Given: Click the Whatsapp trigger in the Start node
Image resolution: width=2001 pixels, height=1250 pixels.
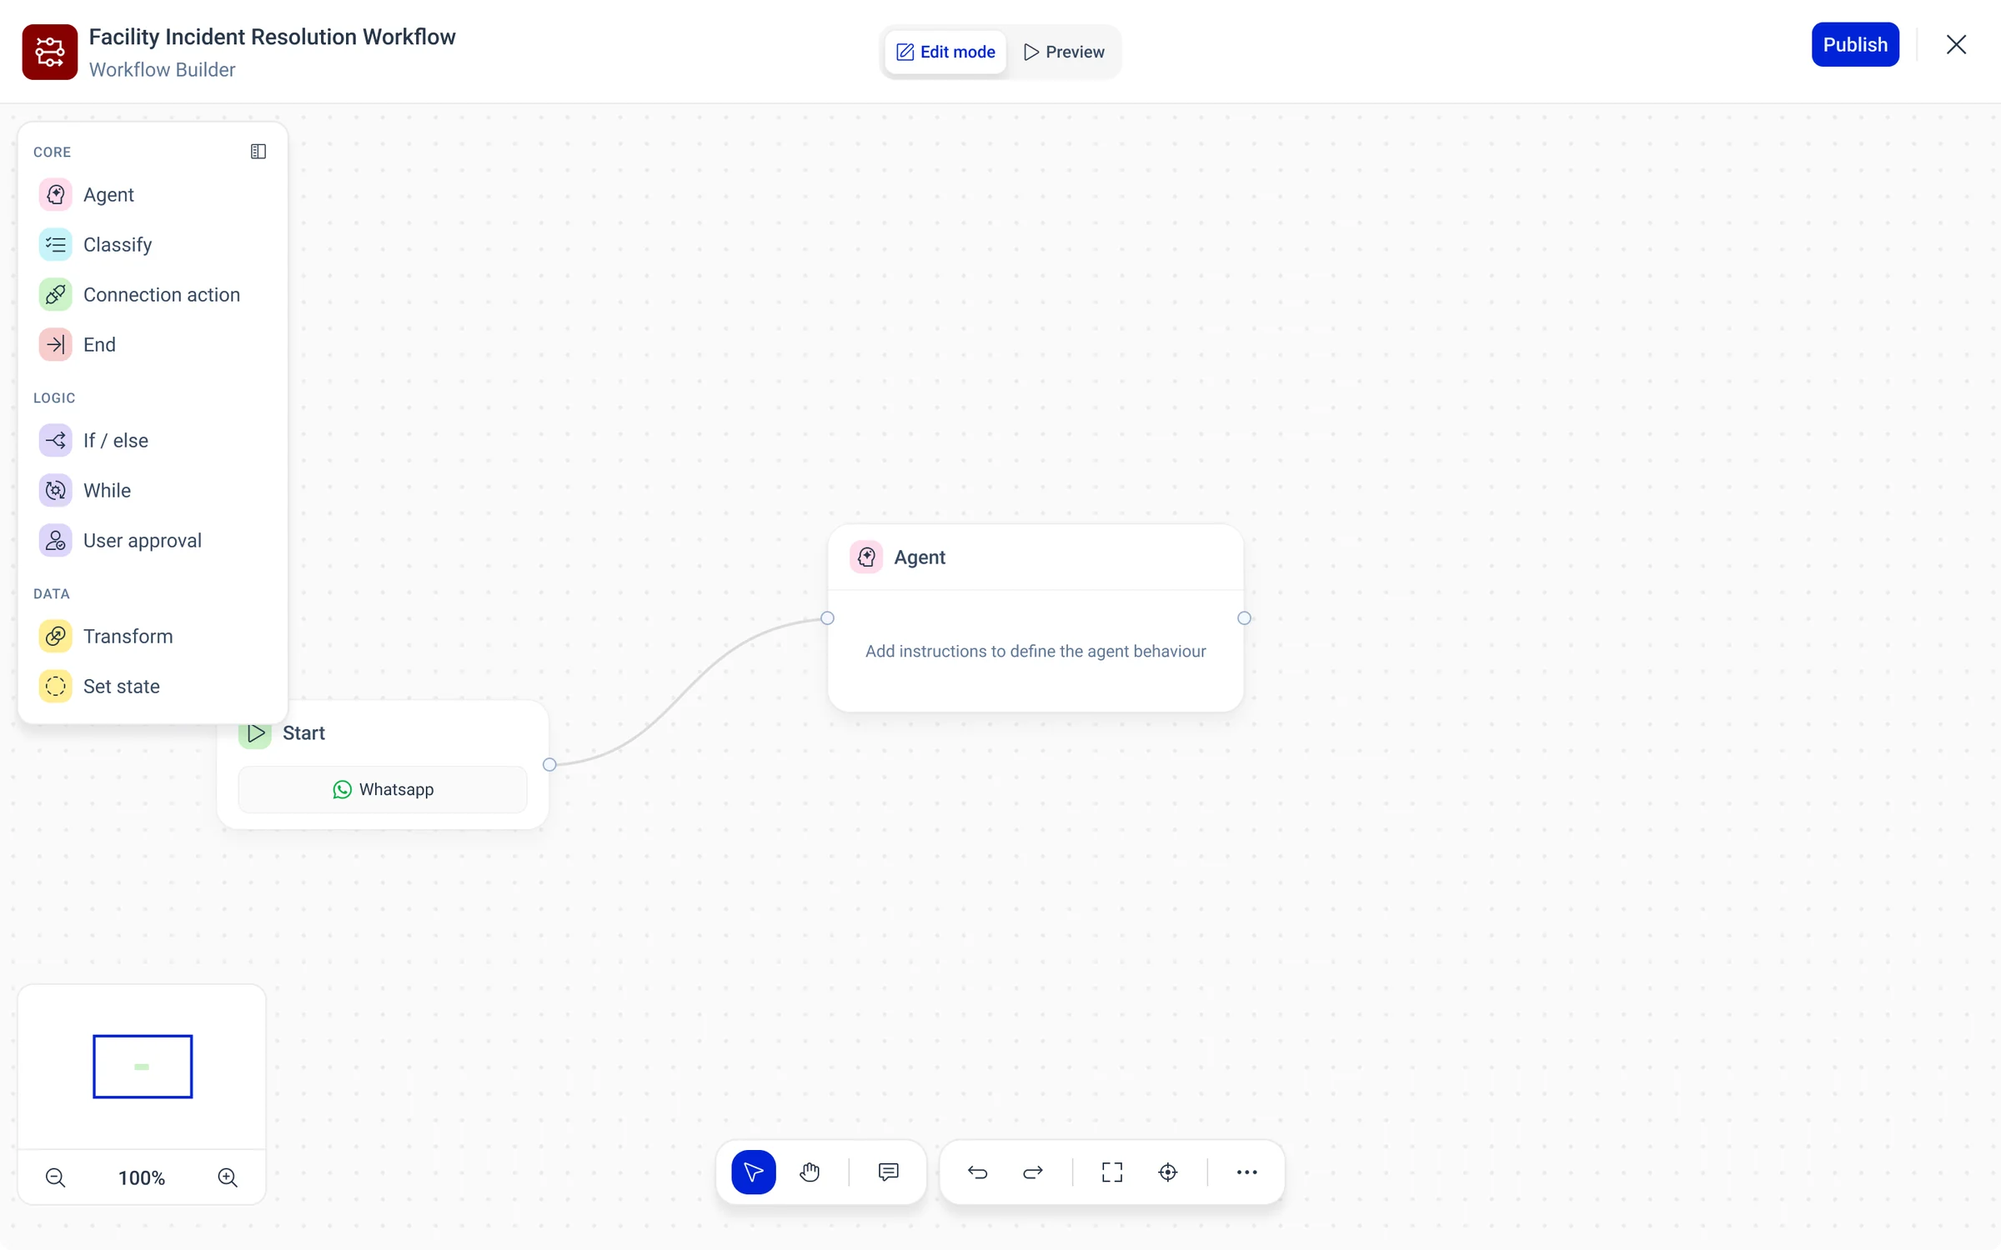Looking at the screenshot, I should (383, 789).
